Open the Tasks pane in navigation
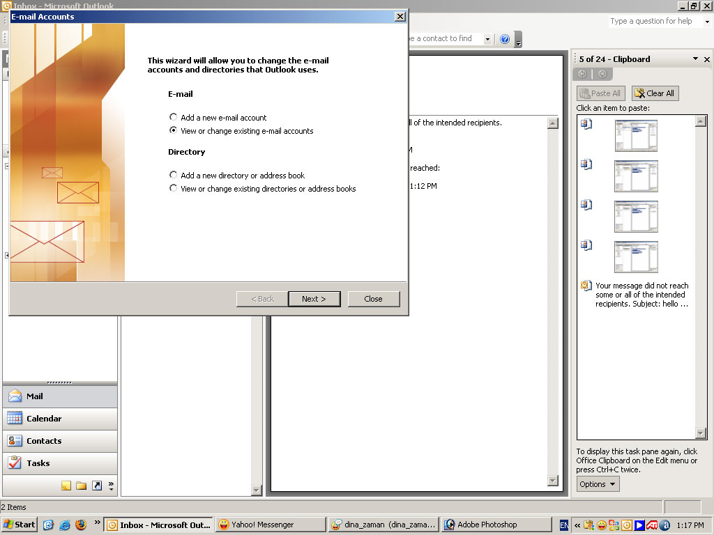This screenshot has width=714, height=535. pyautogui.click(x=60, y=463)
